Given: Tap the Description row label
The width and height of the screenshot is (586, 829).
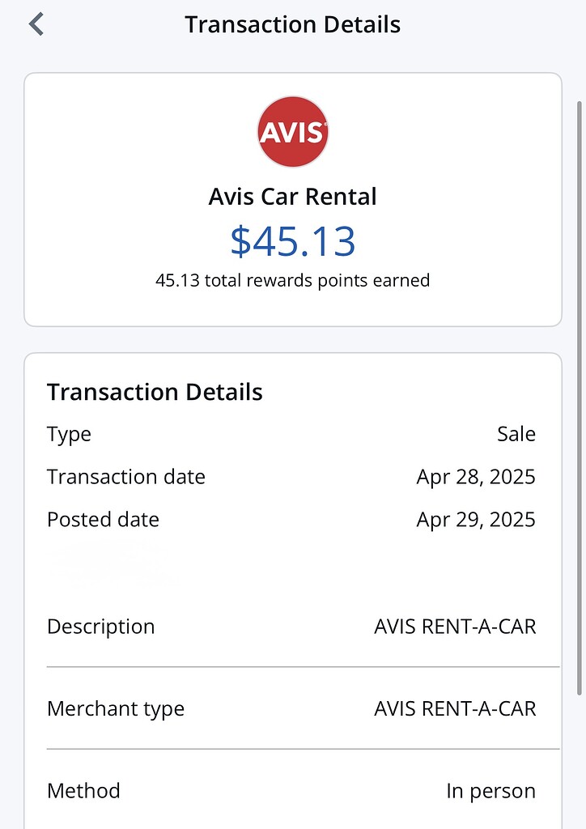Looking at the screenshot, I should (100, 627).
